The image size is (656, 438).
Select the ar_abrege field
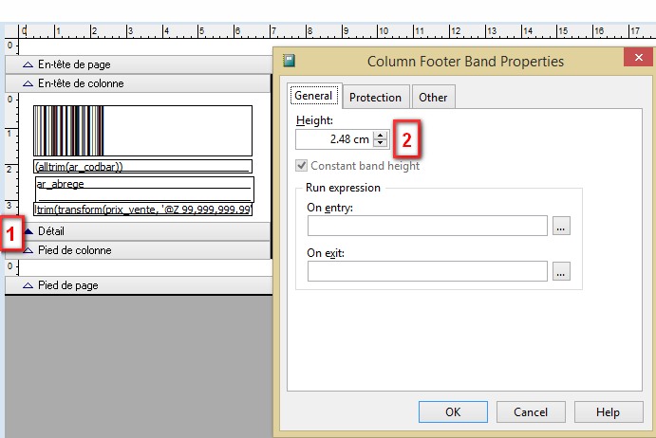144,190
